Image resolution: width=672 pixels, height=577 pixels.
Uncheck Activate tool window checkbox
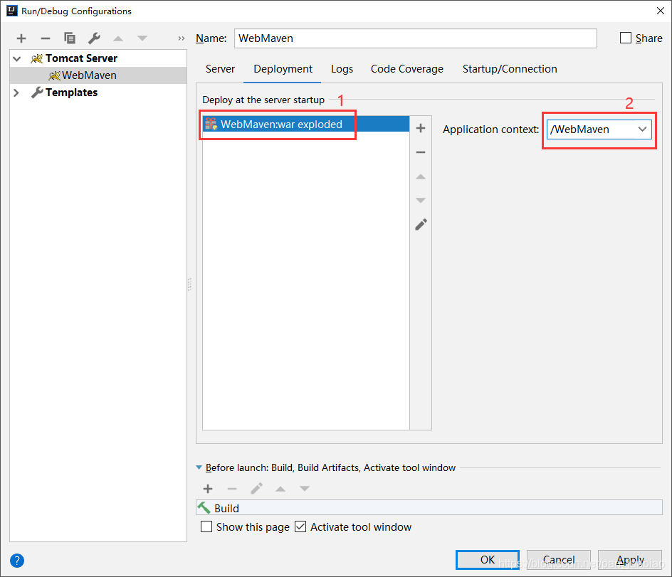point(300,526)
